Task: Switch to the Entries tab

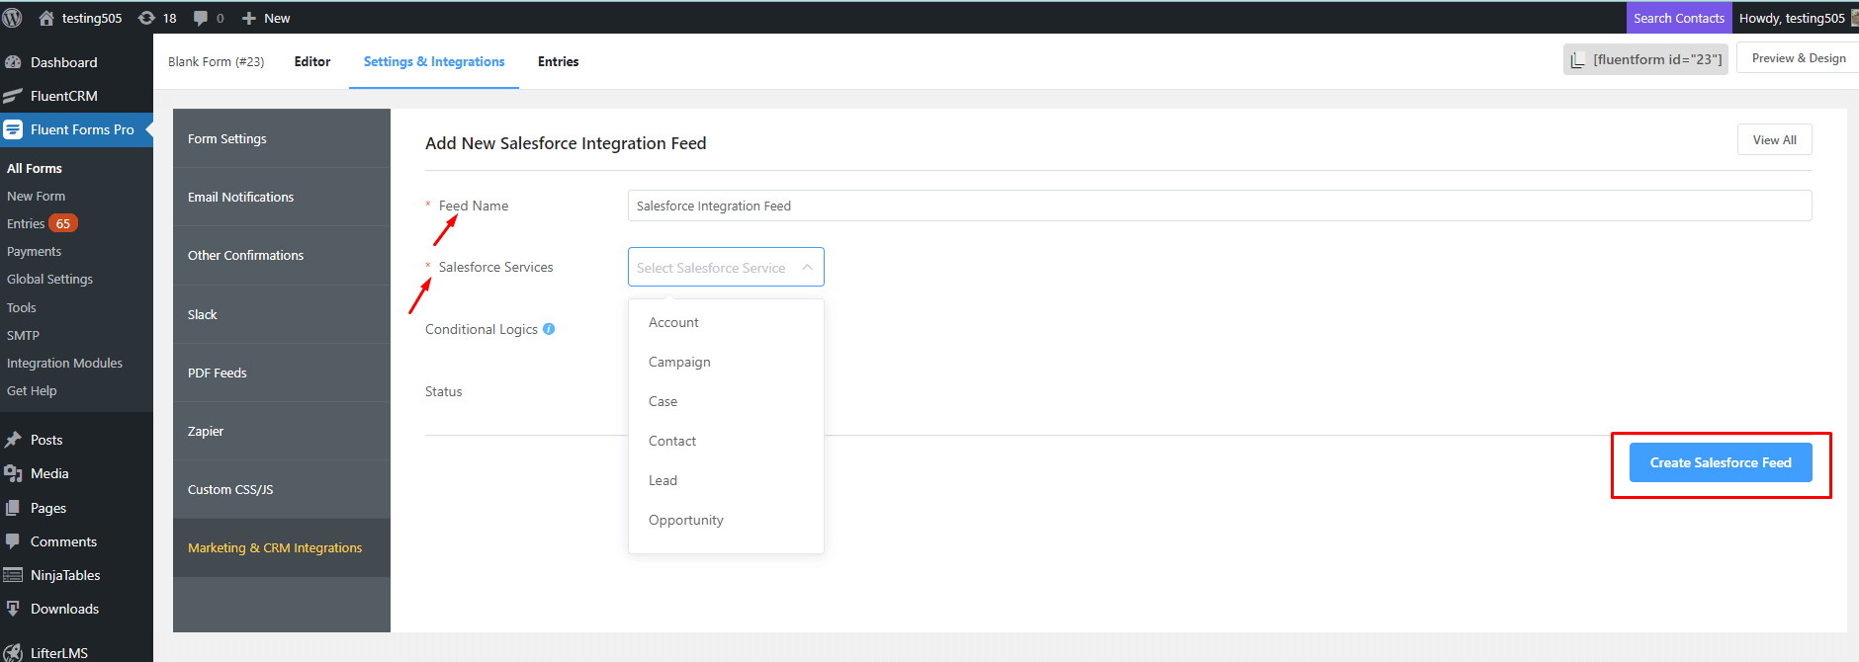Action: click(559, 61)
